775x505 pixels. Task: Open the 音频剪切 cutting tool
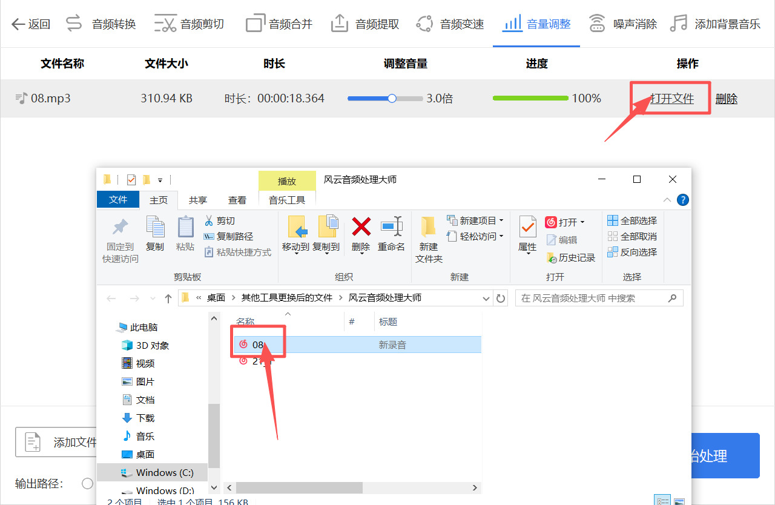pos(202,23)
